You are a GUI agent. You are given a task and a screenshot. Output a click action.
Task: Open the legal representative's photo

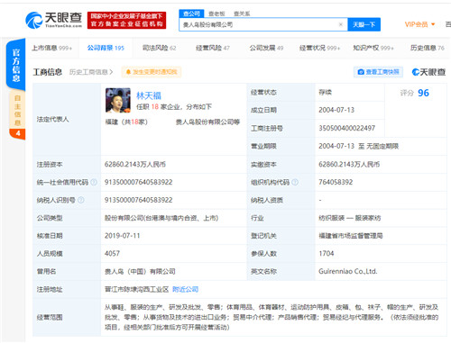pos(118,100)
